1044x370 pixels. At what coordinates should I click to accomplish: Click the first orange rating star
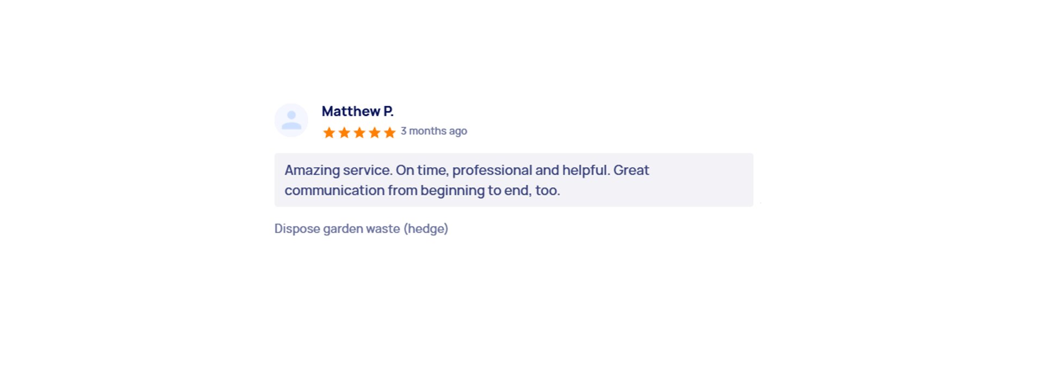coord(329,133)
